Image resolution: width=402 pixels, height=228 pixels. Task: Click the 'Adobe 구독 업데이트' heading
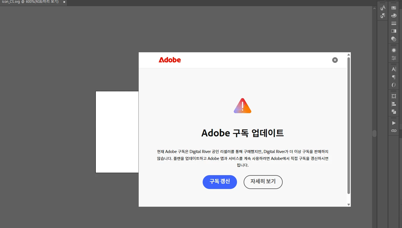coord(243,133)
